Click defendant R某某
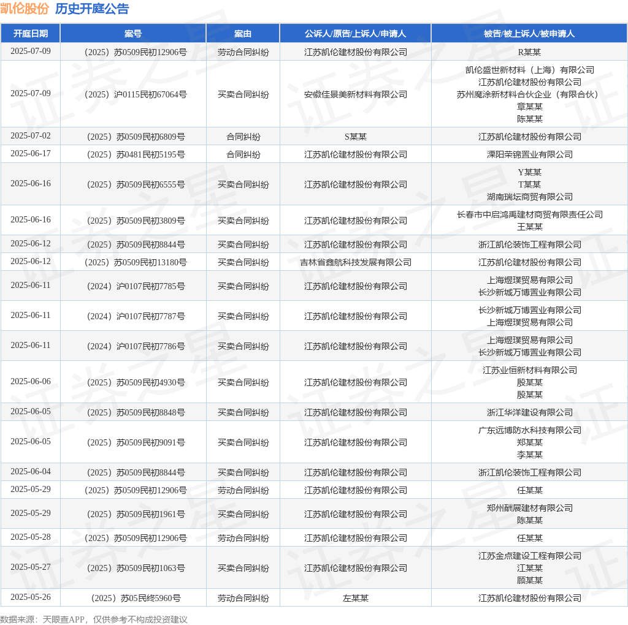Viewport: 628px width, 625px height. point(529,53)
